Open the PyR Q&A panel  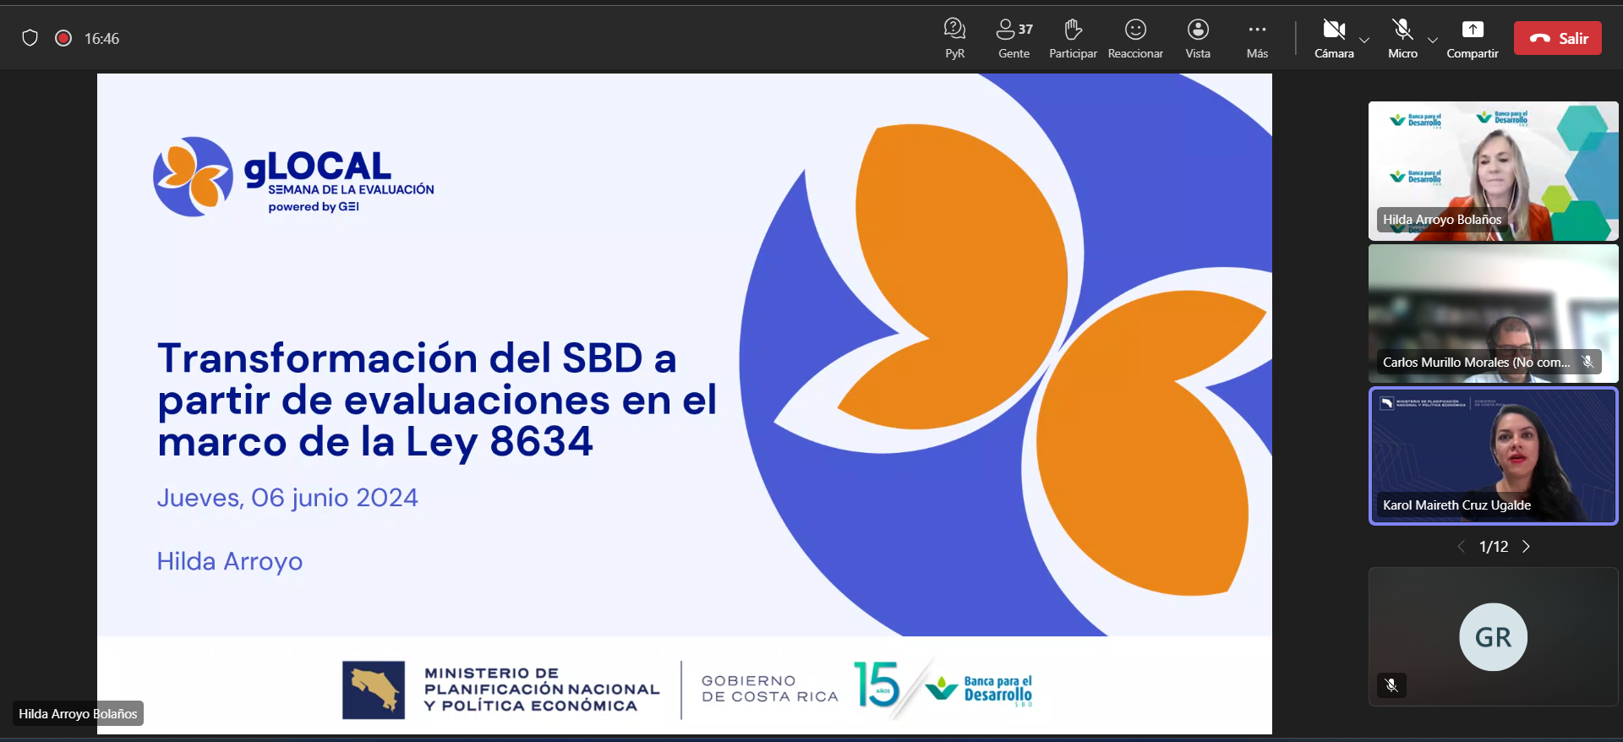[x=954, y=38]
